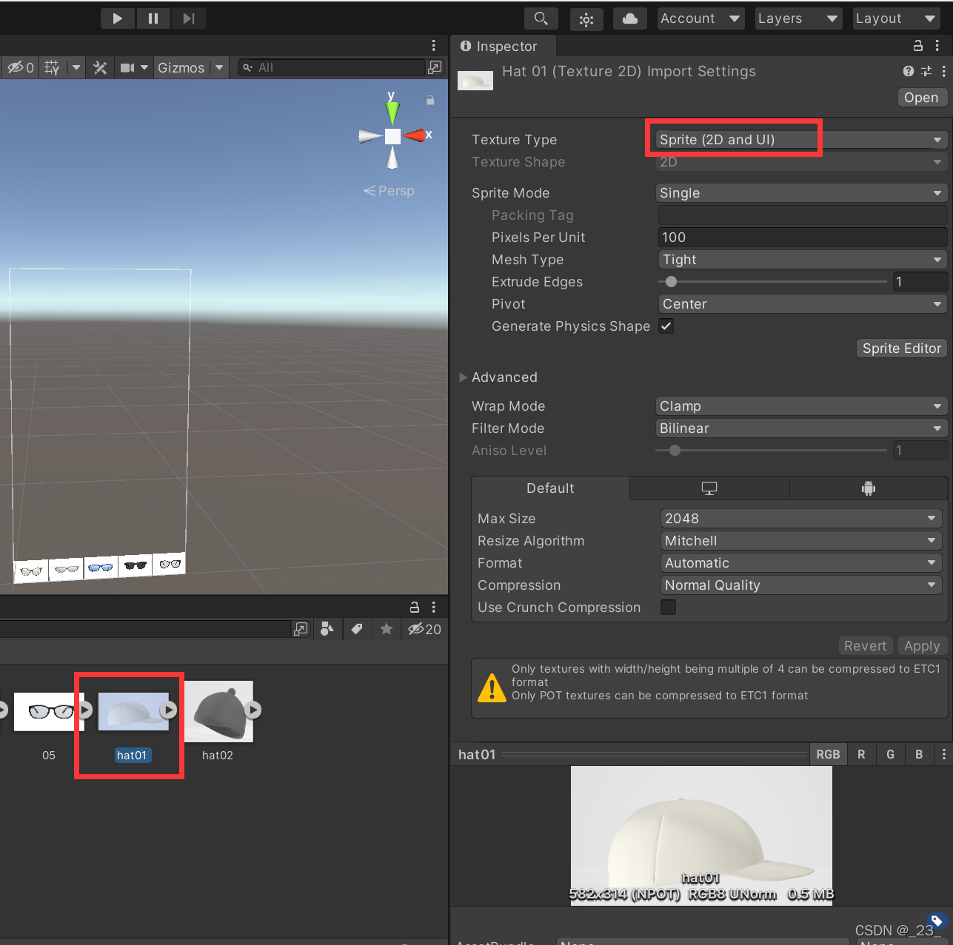Click the red X axis cone
The height and width of the screenshot is (945, 953).
[x=415, y=135]
